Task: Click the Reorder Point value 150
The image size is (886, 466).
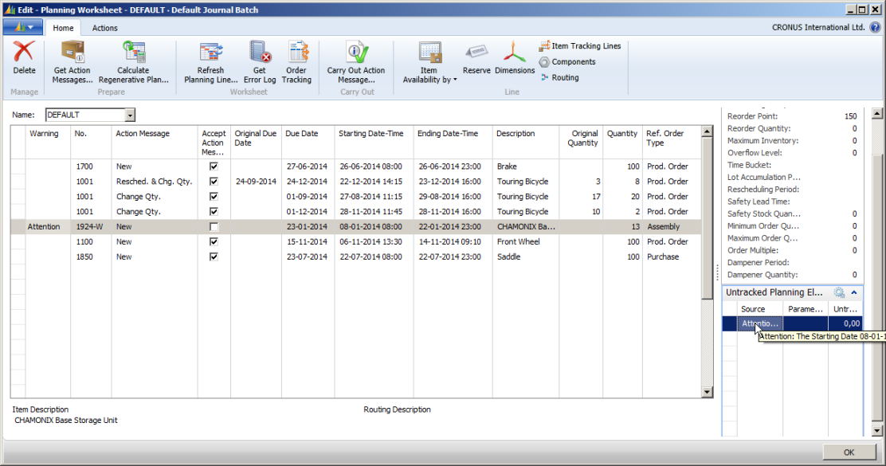Action: tap(850, 116)
